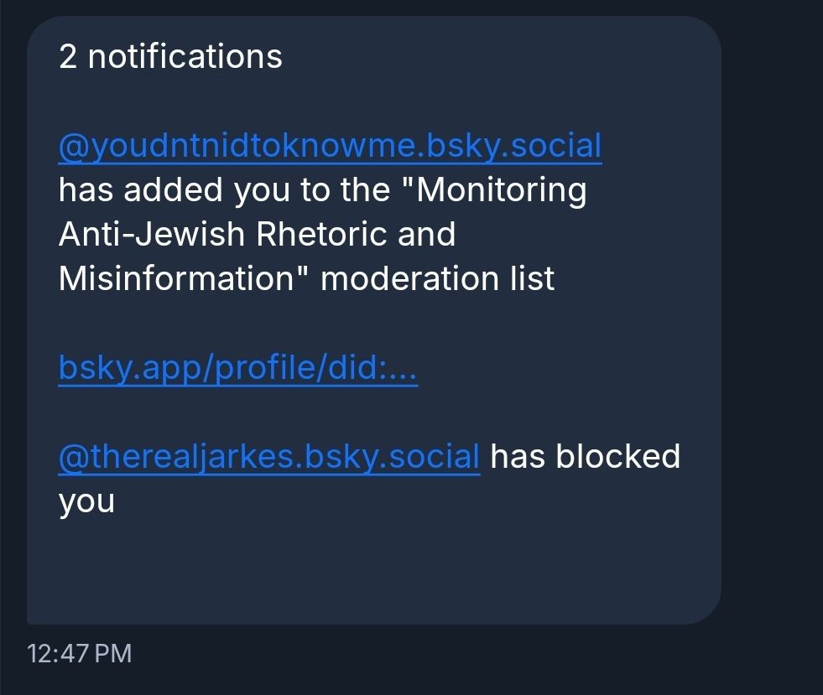Open the @youdntnidtoknowme.bsky.social profile link
This screenshot has height=695, width=823.
pos(329,145)
